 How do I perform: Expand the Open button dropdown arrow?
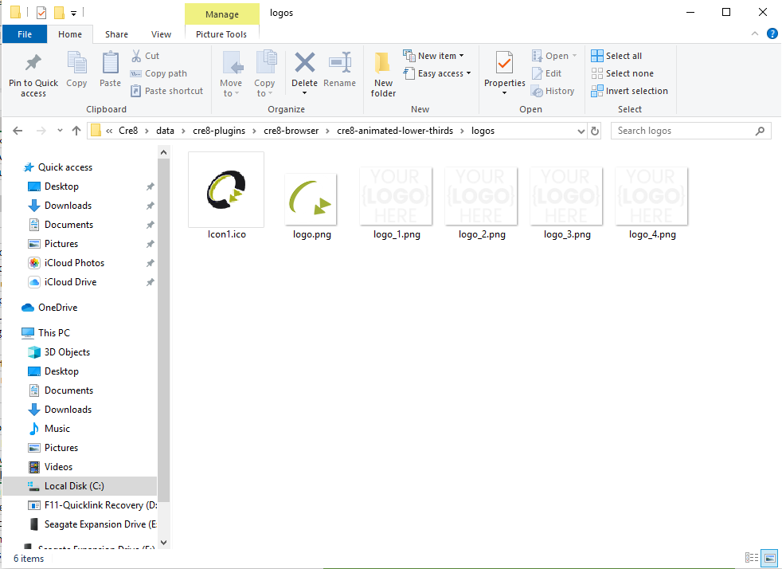coord(574,56)
